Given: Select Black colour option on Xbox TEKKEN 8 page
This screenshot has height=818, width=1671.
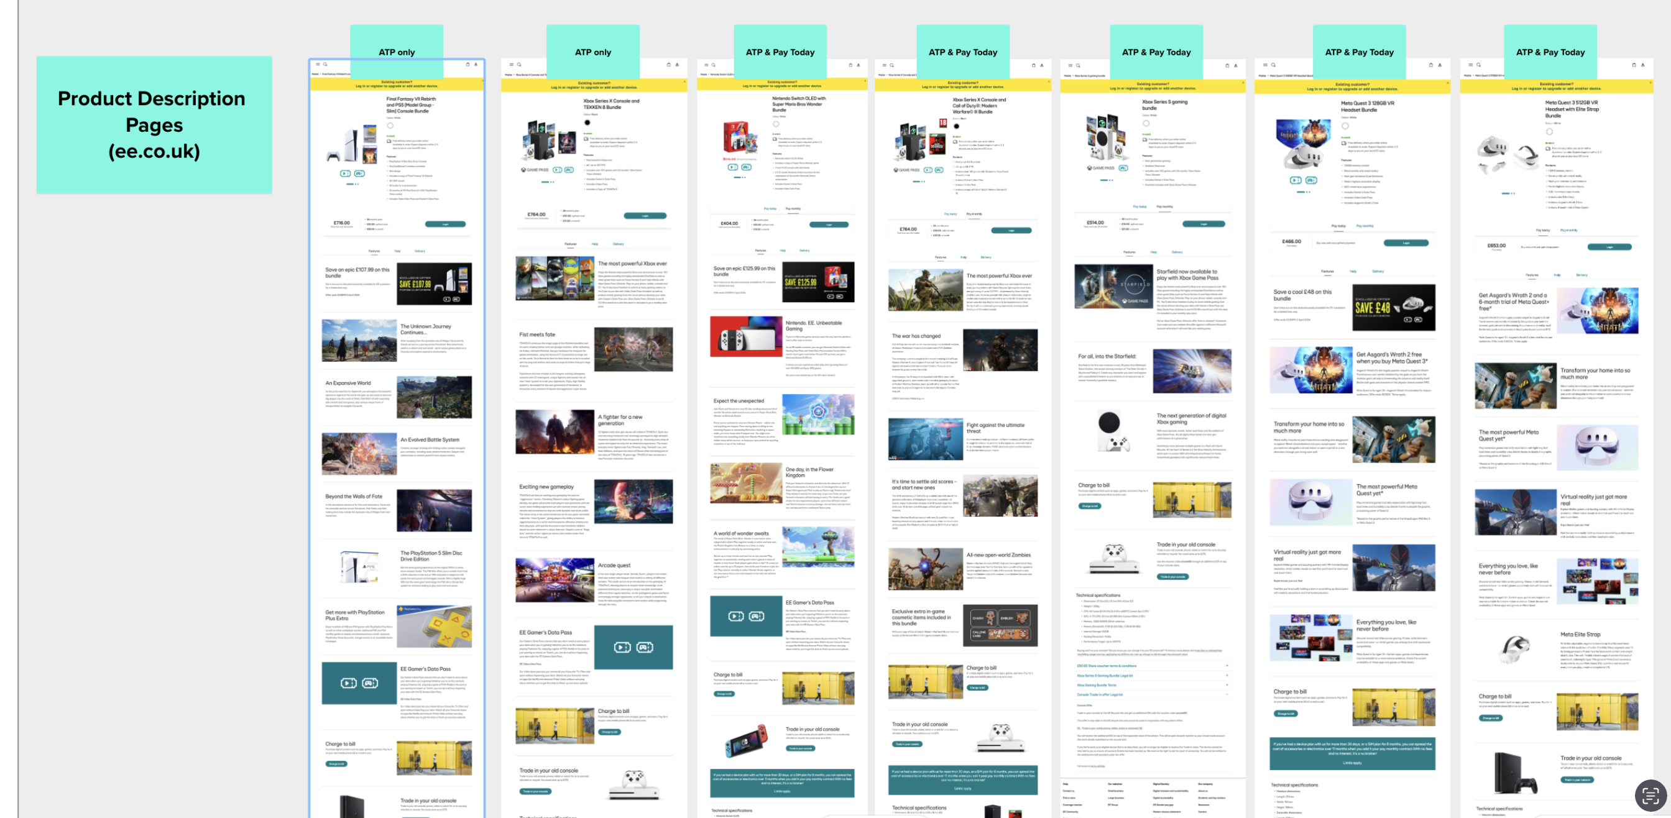Looking at the screenshot, I should tap(587, 122).
